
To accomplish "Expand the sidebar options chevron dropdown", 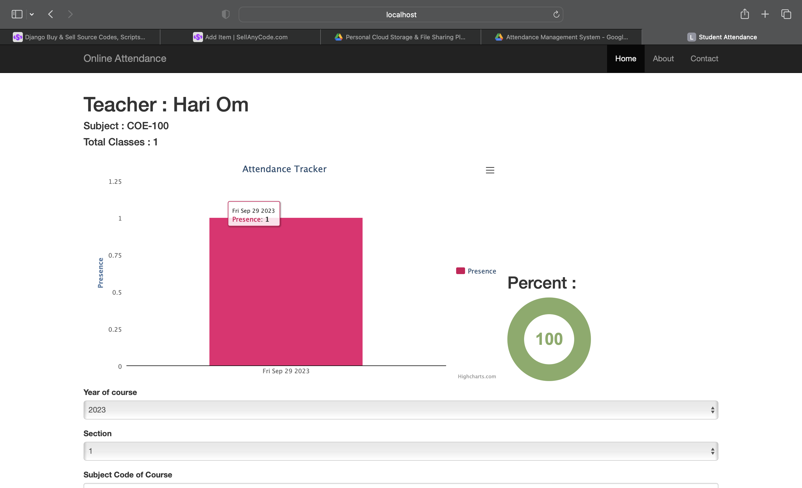I will coord(31,14).
